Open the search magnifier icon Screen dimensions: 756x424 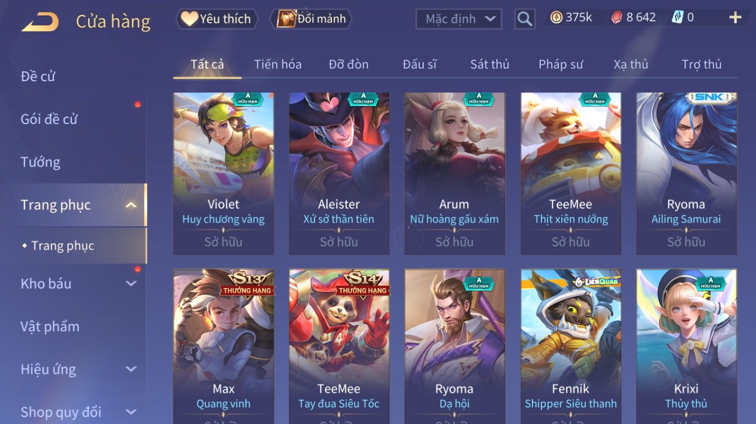[525, 19]
